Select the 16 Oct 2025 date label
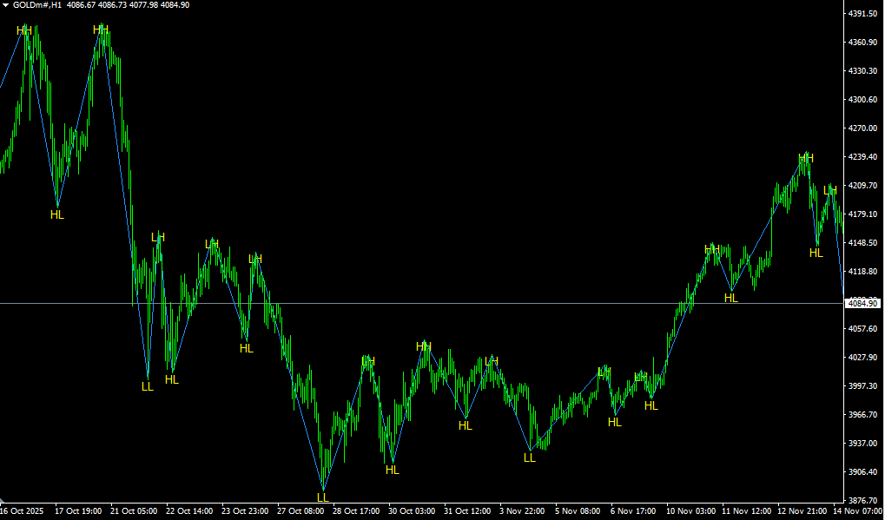885x520 pixels. [x=19, y=511]
